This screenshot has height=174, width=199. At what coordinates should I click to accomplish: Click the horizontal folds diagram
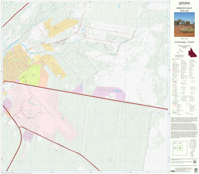[x=193, y=144]
